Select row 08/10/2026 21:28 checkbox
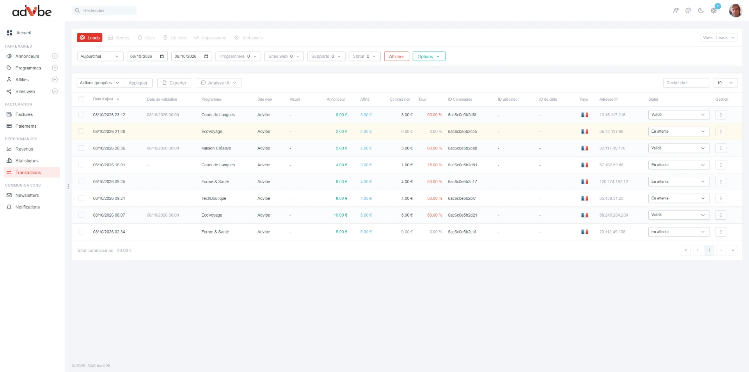Screen dimensions: 749x372 (x=81, y=132)
